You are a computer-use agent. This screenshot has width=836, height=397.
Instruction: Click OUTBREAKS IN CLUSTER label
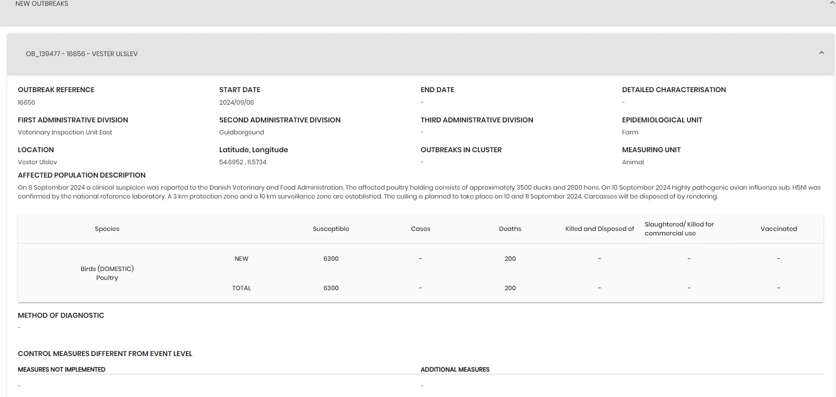pos(461,150)
